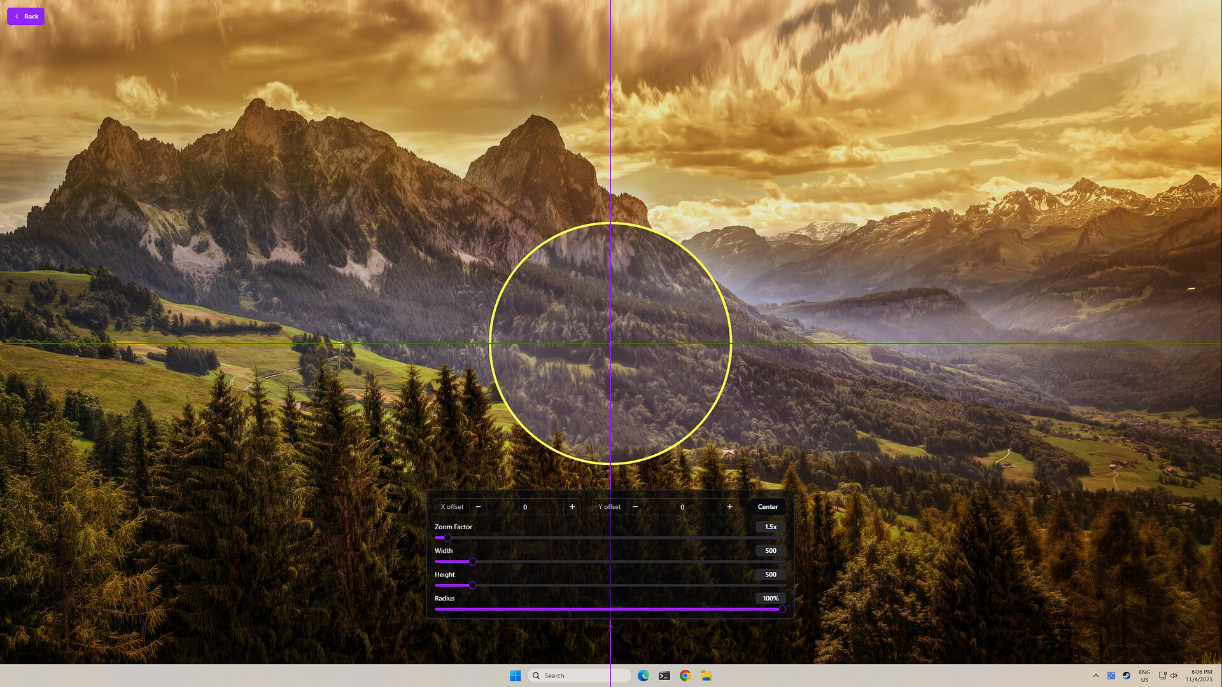
Task: Open Microsoft Edge from the taskbar
Action: point(643,675)
